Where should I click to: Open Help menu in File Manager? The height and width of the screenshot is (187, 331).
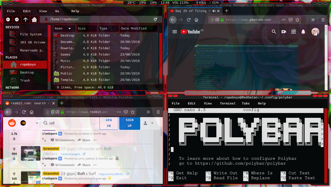pyautogui.click(x=75, y=11)
